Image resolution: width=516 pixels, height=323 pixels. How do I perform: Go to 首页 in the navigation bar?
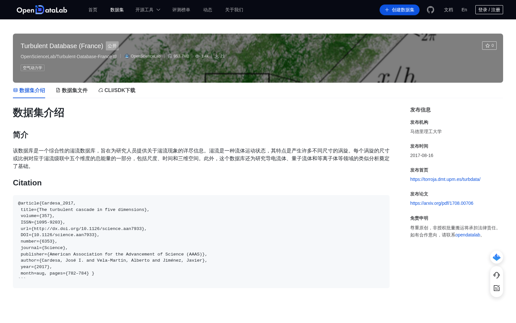click(93, 10)
